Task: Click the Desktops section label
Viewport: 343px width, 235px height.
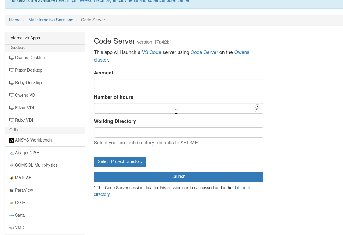Action: pyautogui.click(x=17, y=48)
